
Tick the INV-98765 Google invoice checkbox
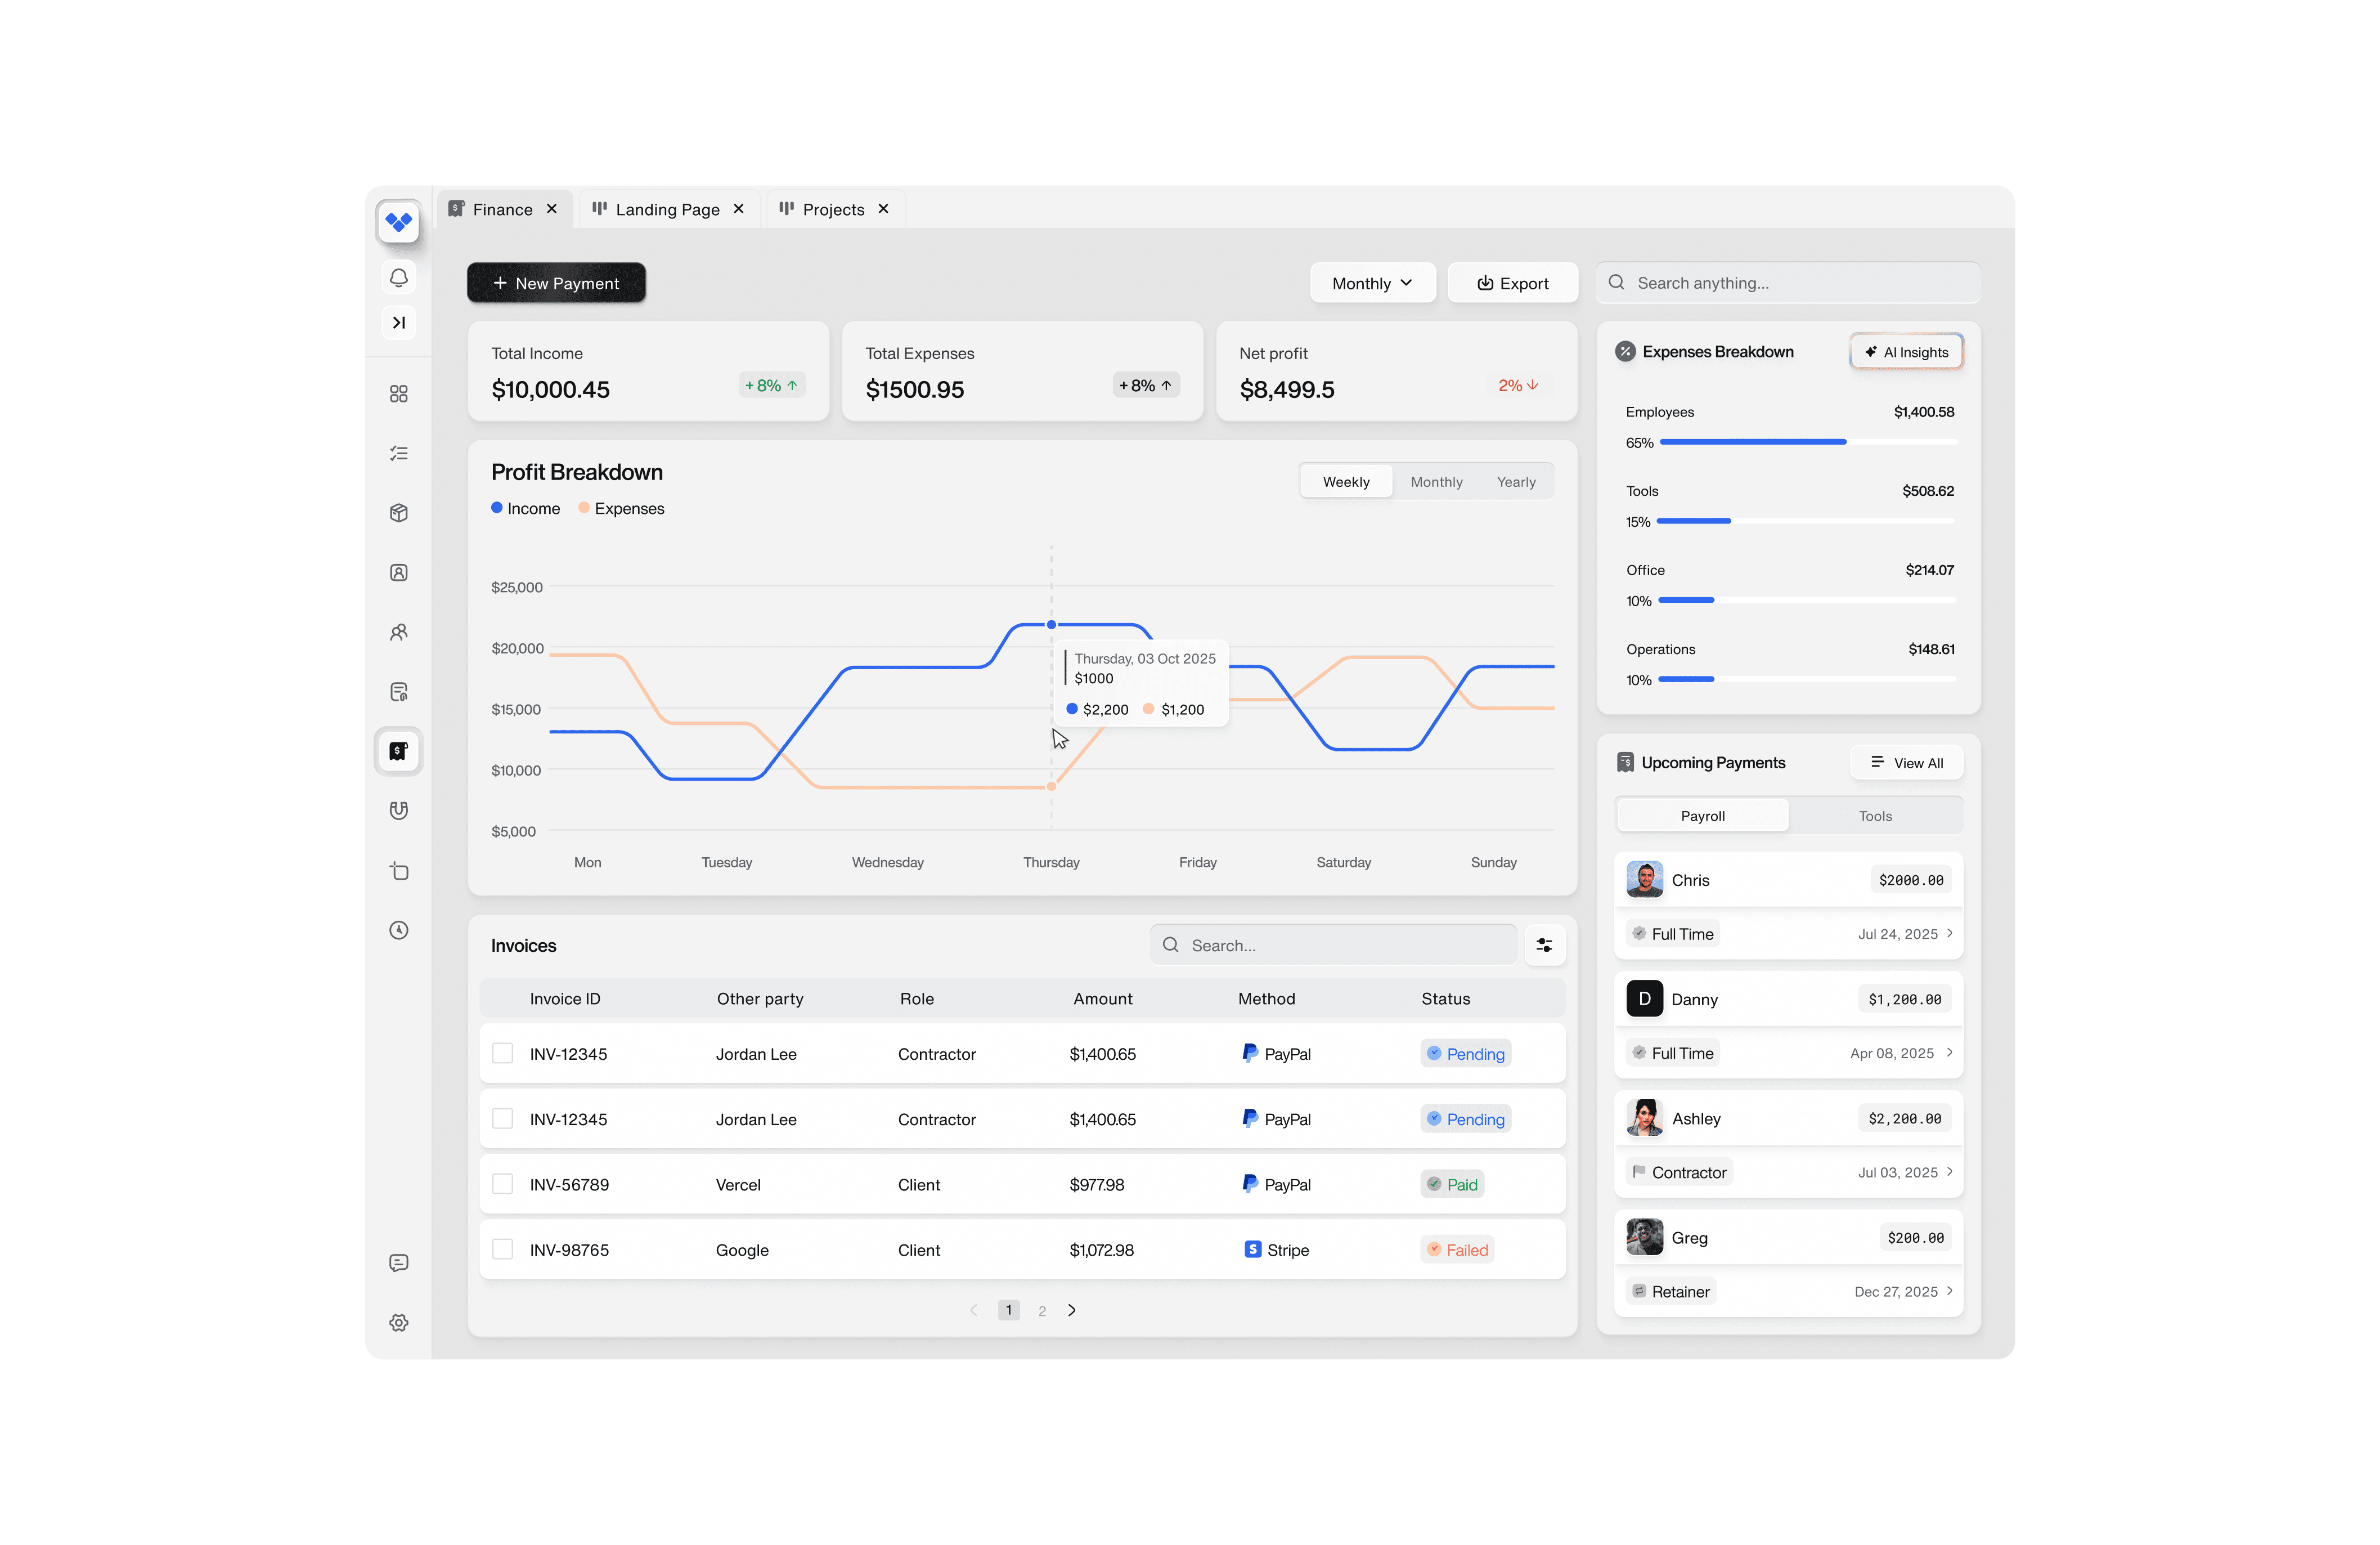tap(502, 1249)
